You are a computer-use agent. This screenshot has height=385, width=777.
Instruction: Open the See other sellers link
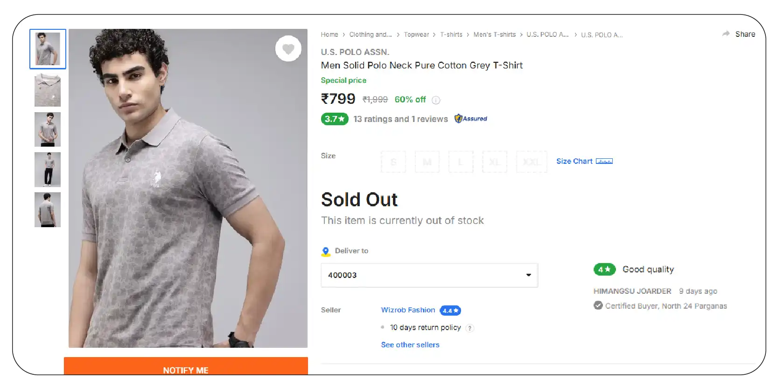click(x=410, y=344)
